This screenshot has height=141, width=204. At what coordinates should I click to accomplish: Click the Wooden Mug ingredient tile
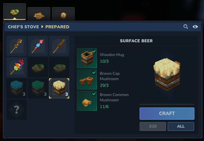(x=87, y=58)
